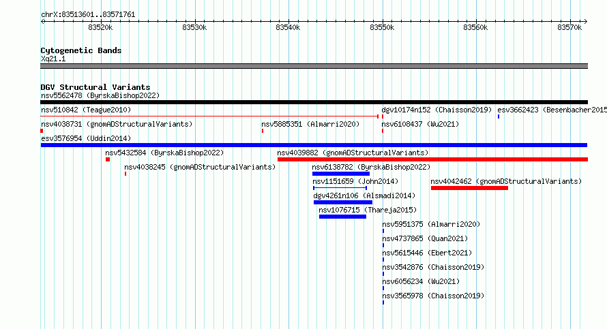The height and width of the screenshot is (329, 607).
Task: Select the small blue esv3662423 marker
Action: (x=499, y=116)
